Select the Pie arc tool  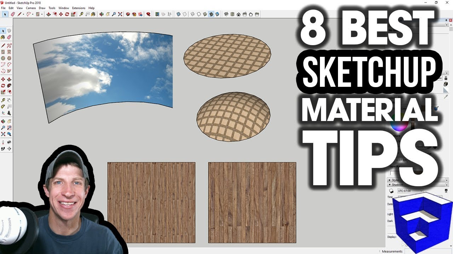point(9,71)
